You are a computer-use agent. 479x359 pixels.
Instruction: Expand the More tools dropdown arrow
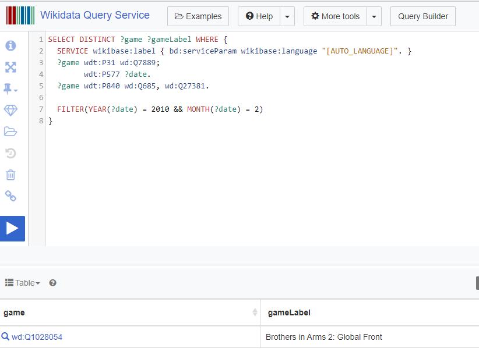(374, 16)
